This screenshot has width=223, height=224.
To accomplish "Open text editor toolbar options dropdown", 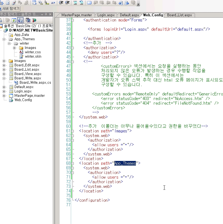I will coord(138,4).
